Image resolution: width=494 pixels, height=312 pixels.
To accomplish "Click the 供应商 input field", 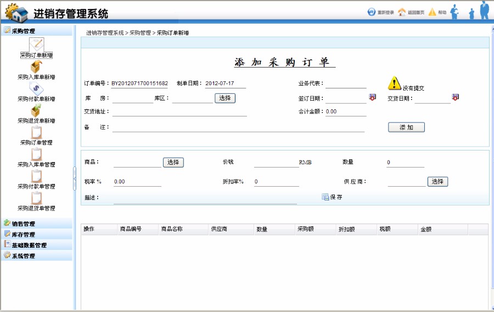I will pyautogui.click(x=407, y=182).
